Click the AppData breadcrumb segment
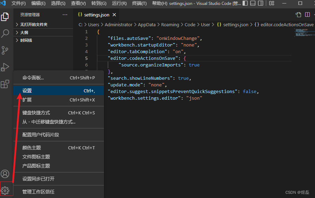Screen dimensions: 315x198 tap(147, 24)
